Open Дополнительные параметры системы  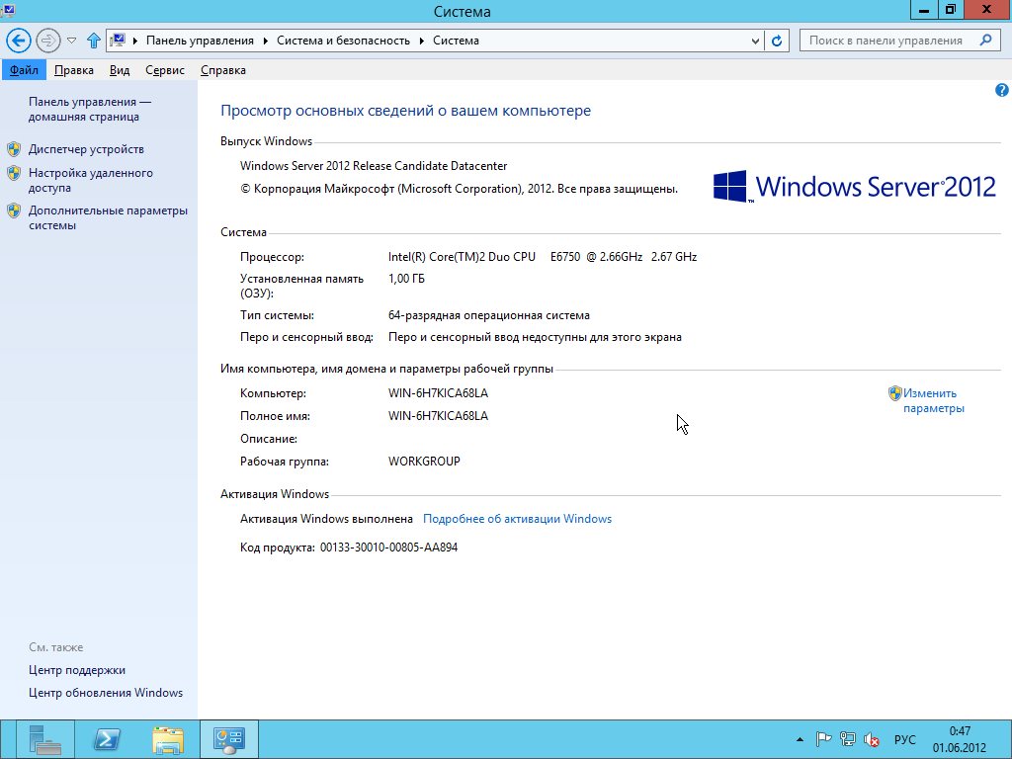coord(108,217)
